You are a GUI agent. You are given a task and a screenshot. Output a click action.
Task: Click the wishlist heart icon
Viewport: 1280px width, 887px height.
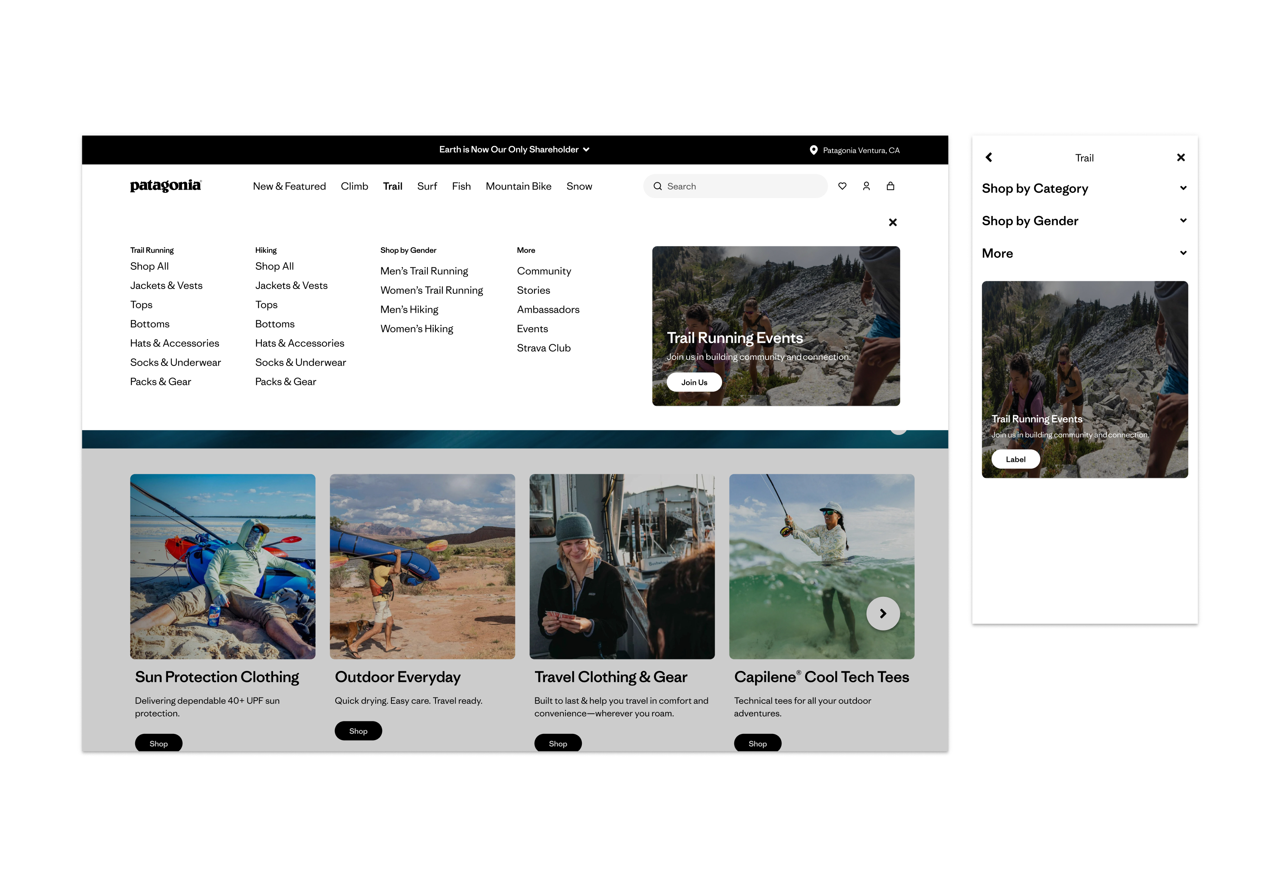click(842, 186)
